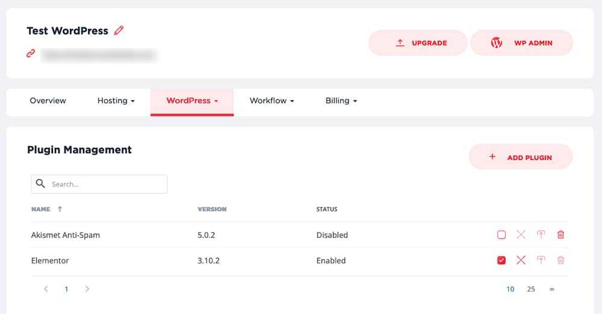Click the plus icon in ADD PLUGIN

pyautogui.click(x=492, y=157)
